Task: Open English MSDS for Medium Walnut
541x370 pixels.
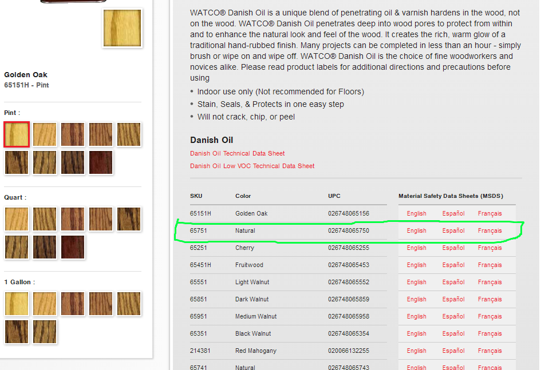Action: pos(416,317)
